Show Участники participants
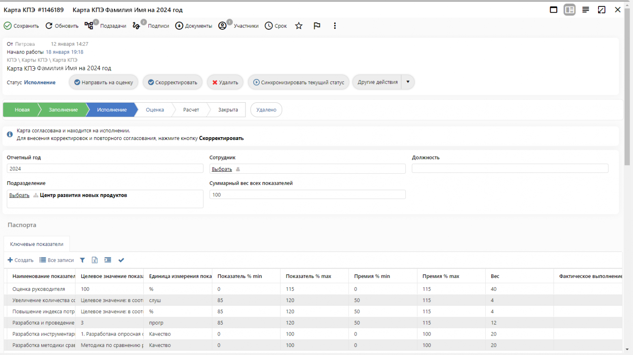 click(238, 26)
